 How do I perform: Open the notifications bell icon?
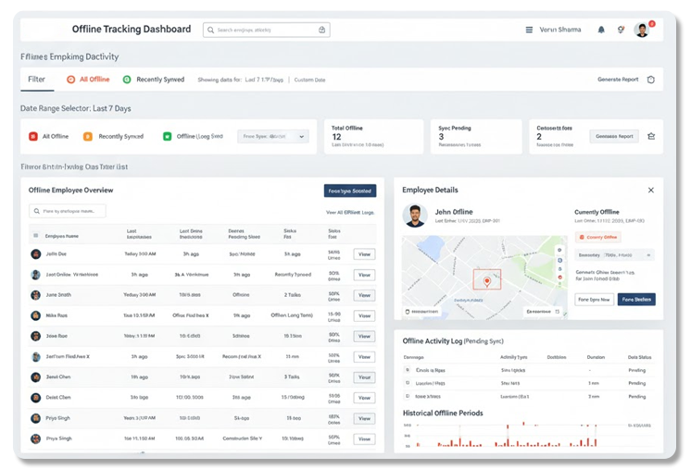[601, 30]
